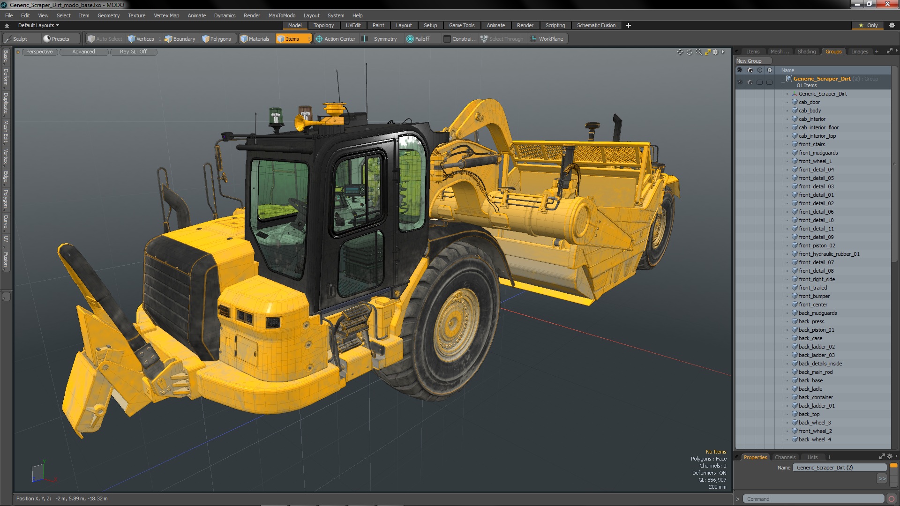This screenshot has height=506, width=900.
Task: Toggle Symmetry on
Action: 385,39
